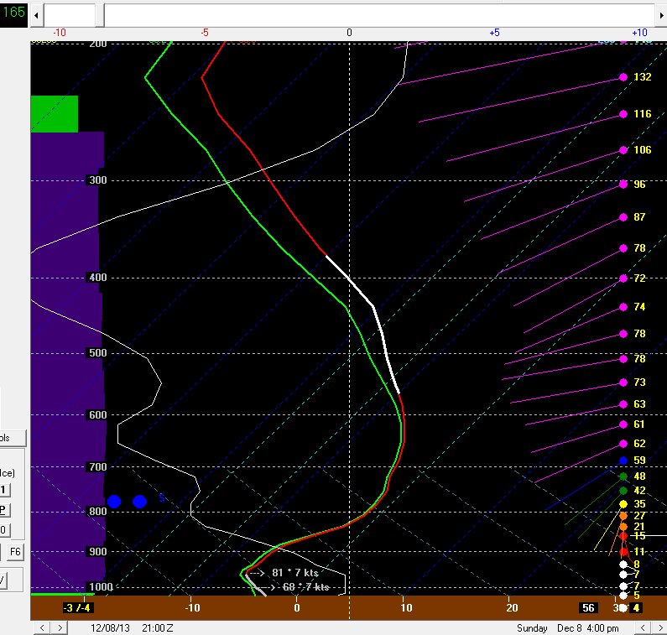Click the partially visible P button at left
This screenshot has width=667, height=635.
(x=4, y=510)
